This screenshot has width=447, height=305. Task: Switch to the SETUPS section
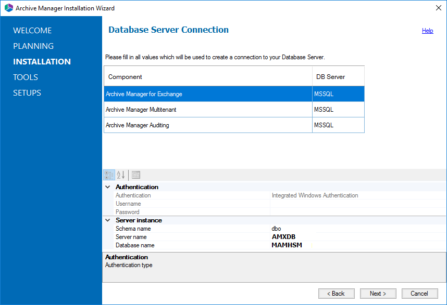pos(27,92)
